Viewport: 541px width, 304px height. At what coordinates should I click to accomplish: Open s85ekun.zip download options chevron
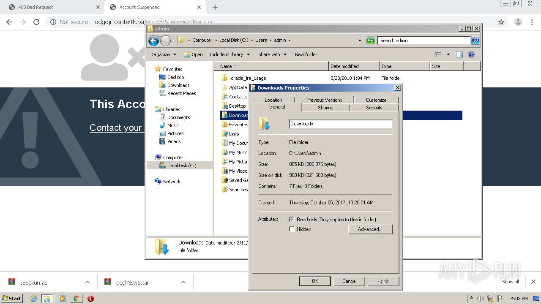pos(87,282)
